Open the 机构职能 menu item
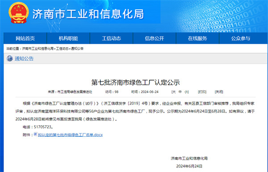This screenshot has height=172, width=268. 68,38
